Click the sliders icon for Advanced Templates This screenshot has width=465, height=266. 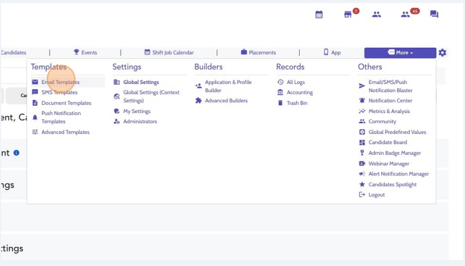point(35,132)
